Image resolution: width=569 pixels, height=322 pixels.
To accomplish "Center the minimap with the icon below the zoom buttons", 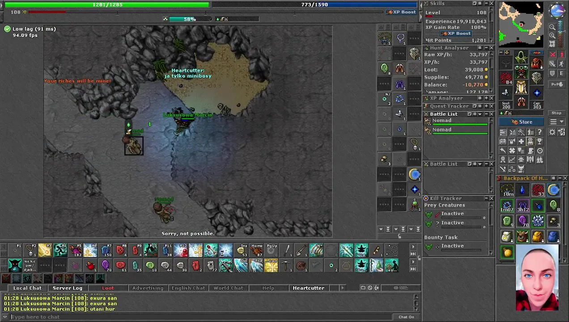I will pos(552,44).
